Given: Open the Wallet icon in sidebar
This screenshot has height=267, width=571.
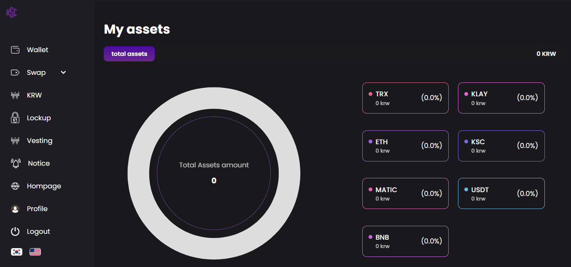Looking at the screenshot, I should coord(15,50).
